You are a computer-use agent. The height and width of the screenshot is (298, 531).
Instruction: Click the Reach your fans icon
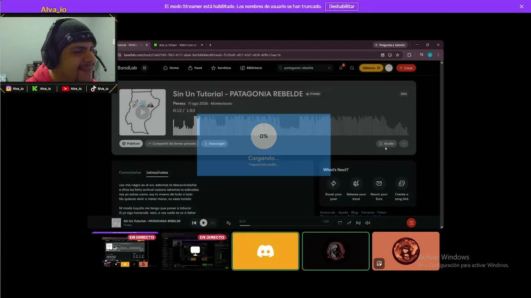coord(379,183)
